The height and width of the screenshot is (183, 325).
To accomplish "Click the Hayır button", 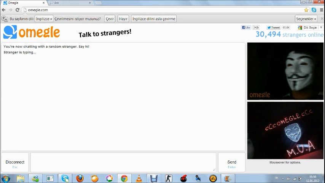I will [x=123, y=19].
